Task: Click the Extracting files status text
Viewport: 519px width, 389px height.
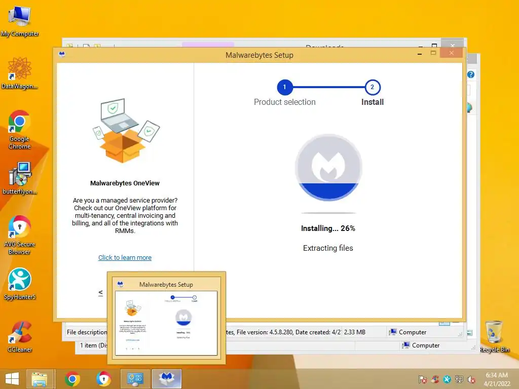Action: pyautogui.click(x=328, y=248)
